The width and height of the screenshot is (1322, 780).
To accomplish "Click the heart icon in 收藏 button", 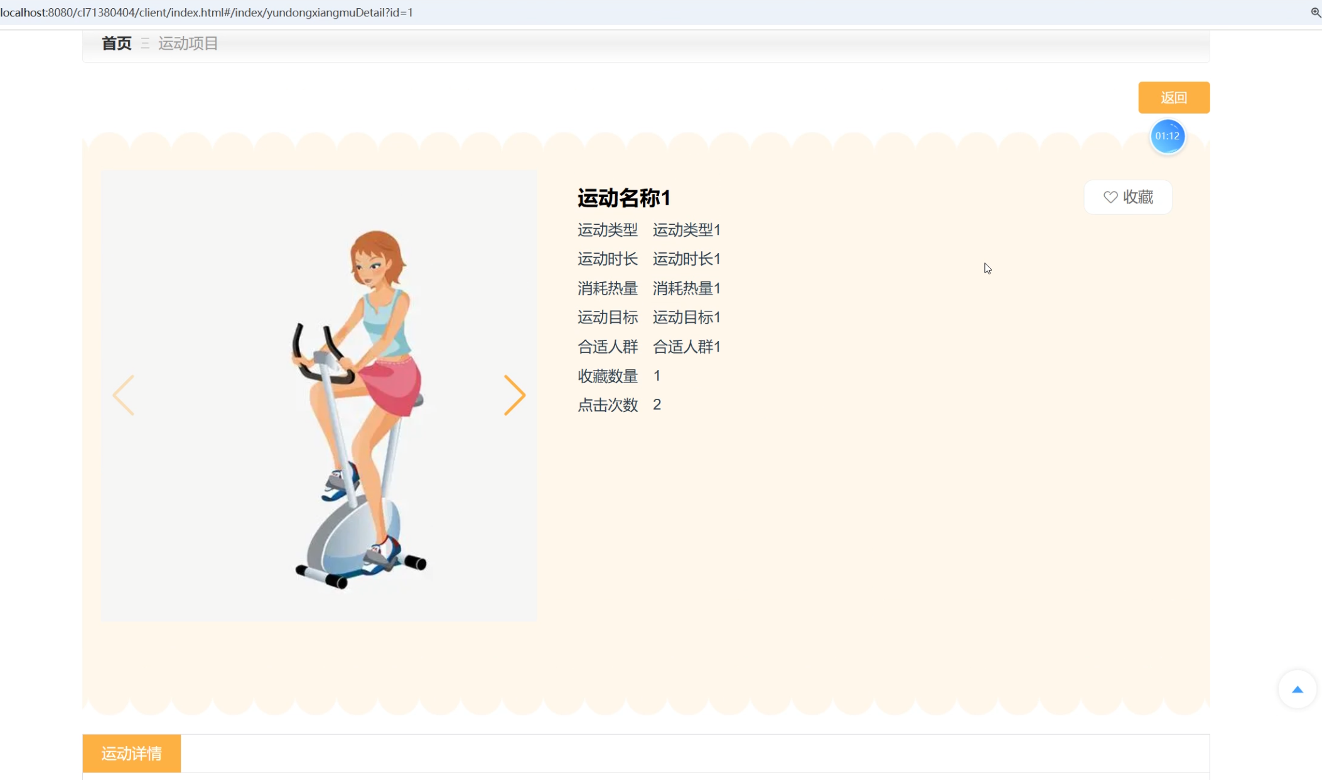I will coord(1110,197).
